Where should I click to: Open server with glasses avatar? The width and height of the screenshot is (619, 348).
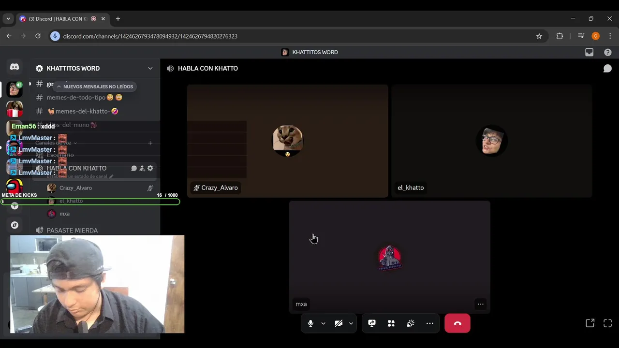pyautogui.click(x=15, y=89)
